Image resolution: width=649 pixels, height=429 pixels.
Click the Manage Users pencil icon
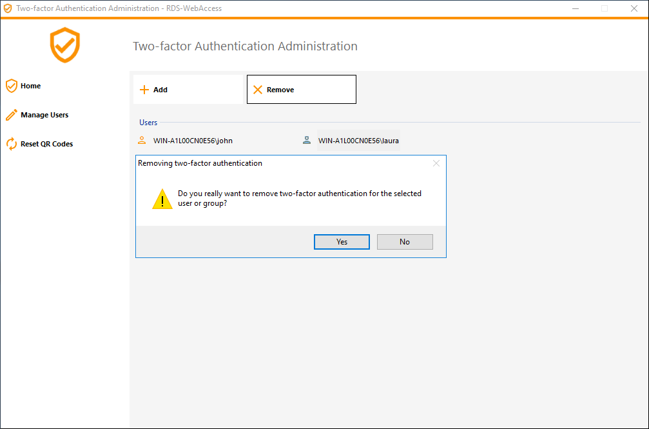pyautogui.click(x=12, y=115)
